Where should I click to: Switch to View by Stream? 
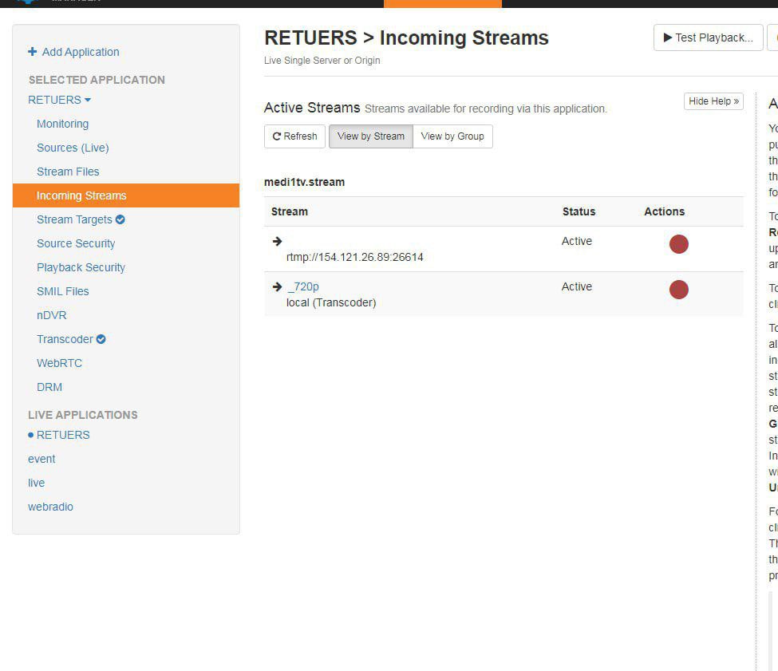click(x=370, y=136)
